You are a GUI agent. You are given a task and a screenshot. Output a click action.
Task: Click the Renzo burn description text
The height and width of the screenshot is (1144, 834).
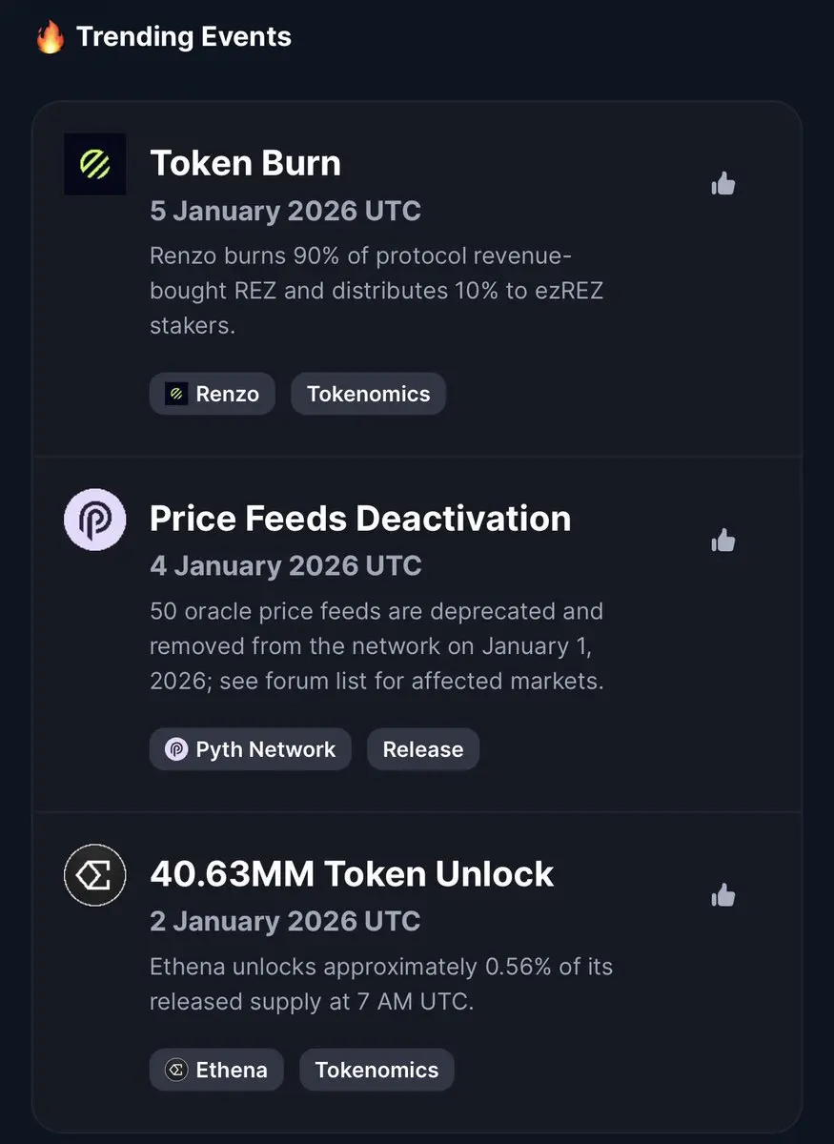[x=376, y=291]
